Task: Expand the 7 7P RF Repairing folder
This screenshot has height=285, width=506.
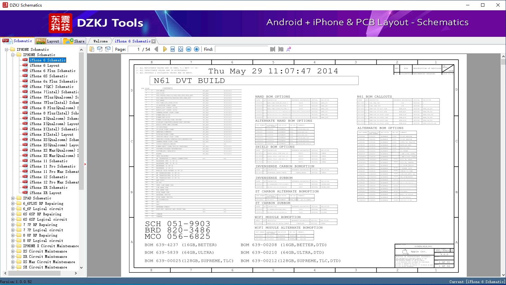Action: pos(13,225)
